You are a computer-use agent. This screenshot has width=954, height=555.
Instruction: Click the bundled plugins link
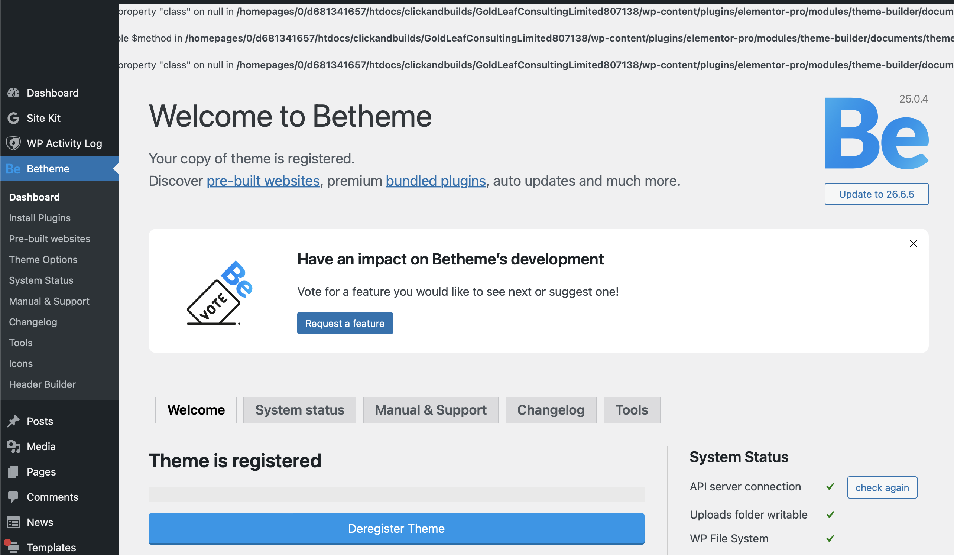pos(436,181)
